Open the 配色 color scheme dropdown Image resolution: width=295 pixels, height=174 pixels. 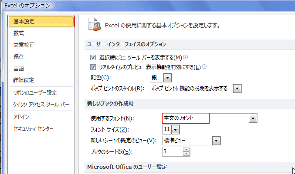[167, 78]
